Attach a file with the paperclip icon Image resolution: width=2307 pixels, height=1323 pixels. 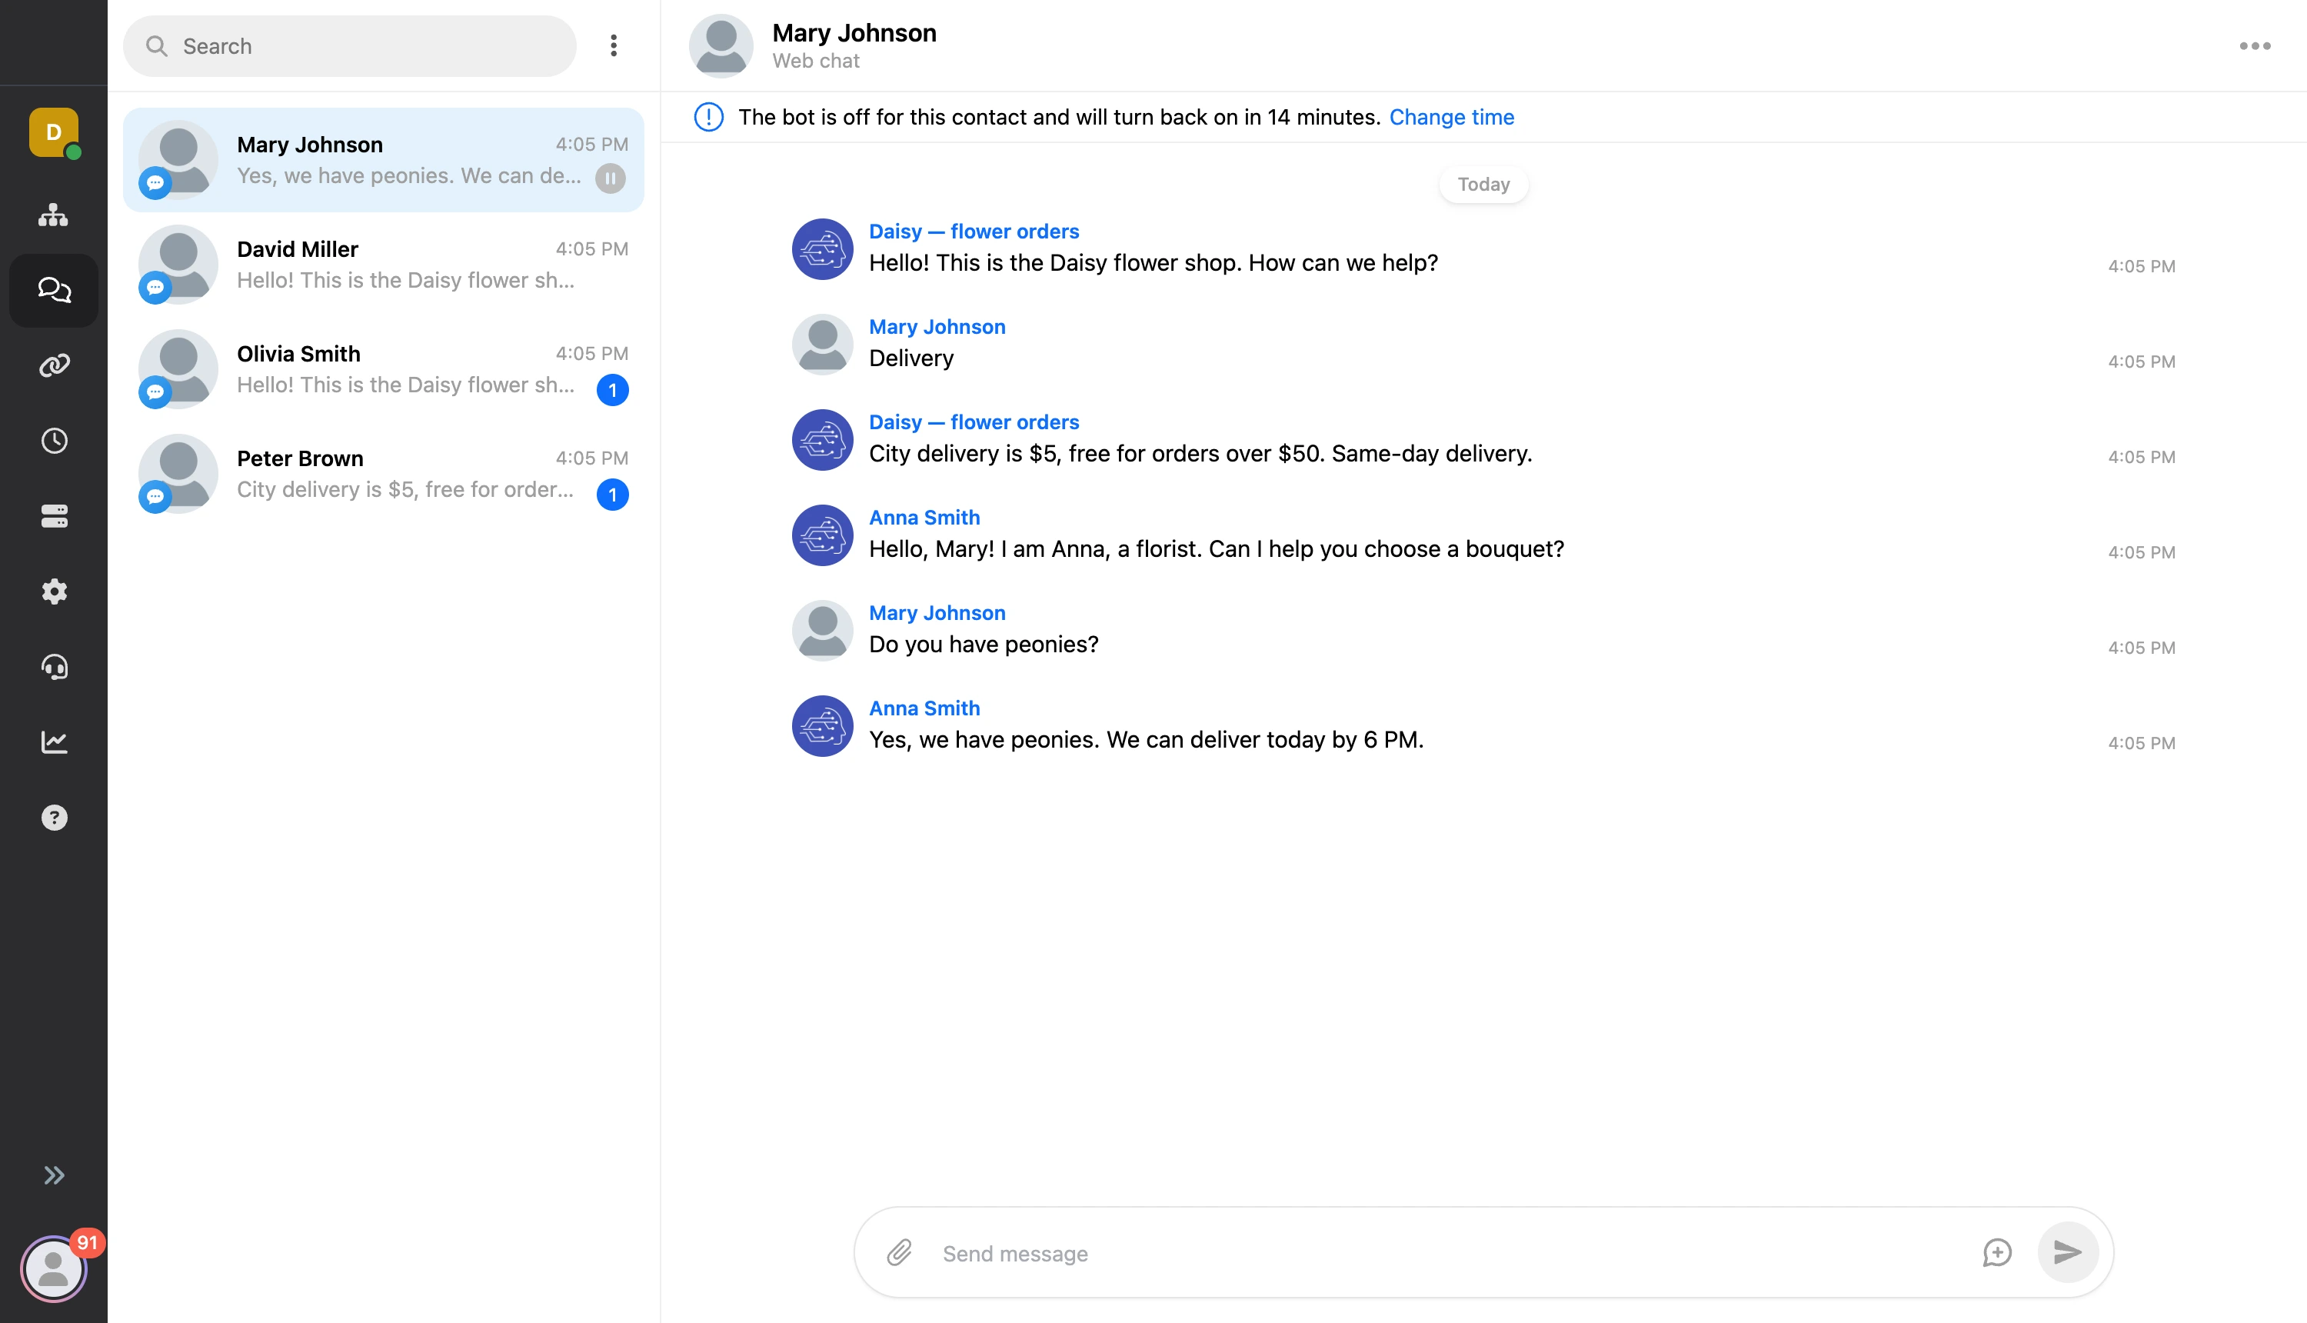(x=899, y=1253)
